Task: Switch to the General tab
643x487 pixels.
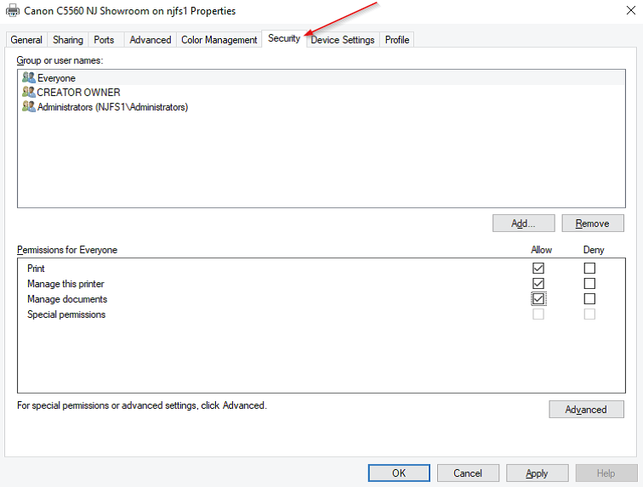Action: pyautogui.click(x=26, y=40)
